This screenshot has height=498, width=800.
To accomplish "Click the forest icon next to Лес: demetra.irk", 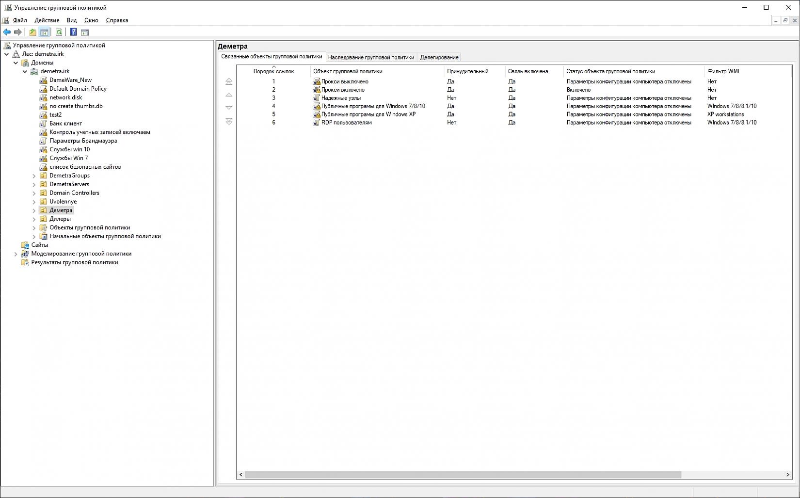I will click(16, 54).
